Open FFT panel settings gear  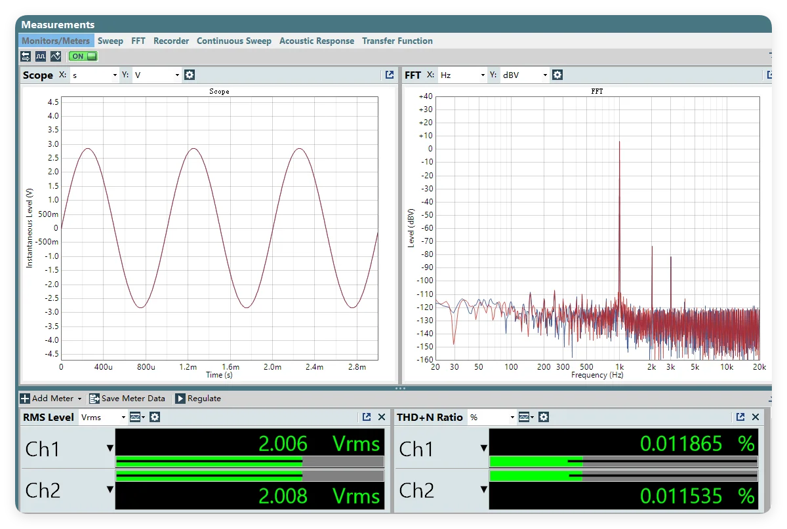point(557,75)
